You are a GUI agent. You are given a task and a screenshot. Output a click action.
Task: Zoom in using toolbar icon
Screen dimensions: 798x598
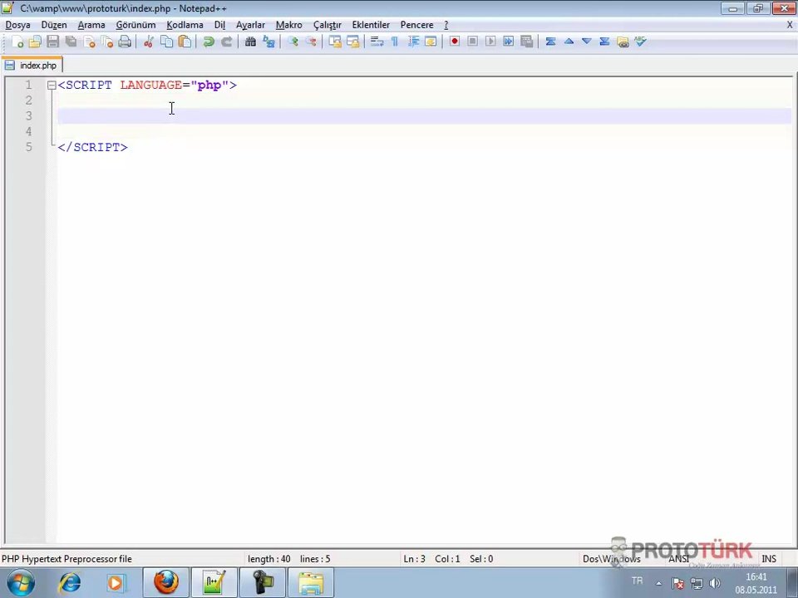pos(293,42)
